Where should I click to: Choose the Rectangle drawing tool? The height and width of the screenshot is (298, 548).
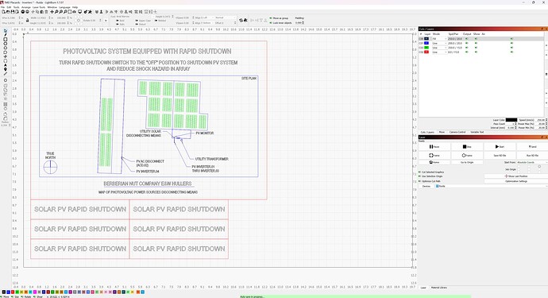pyautogui.click(x=6, y=40)
